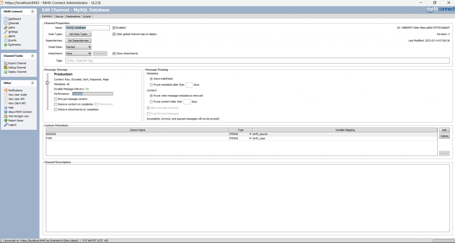This screenshot has width=455, height=243.
Task: Switch to the Summary tab
Action: pos(47,16)
